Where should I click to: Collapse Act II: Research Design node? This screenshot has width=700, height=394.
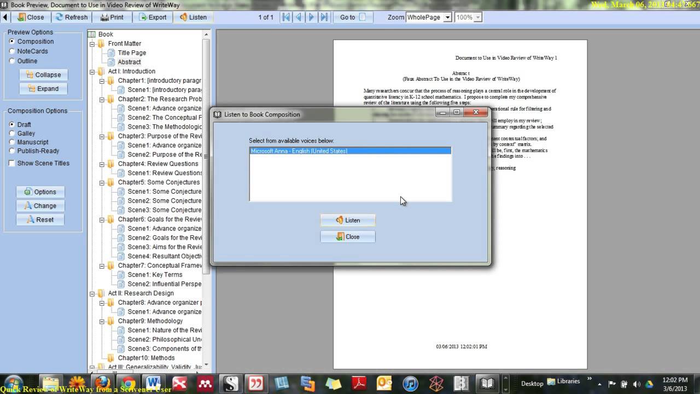click(x=92, y=293)
